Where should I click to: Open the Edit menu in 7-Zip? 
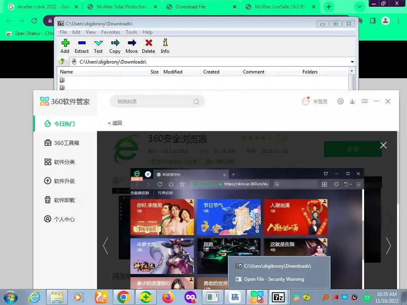click(76, 32)
